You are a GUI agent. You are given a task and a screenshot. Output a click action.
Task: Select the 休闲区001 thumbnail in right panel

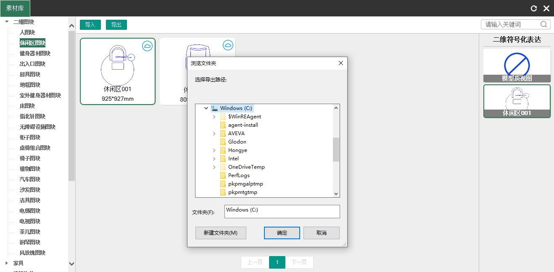point(517,101)
